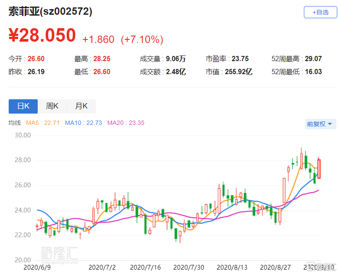Image resolution: width=339 pixels, height=274 pixels.
Task: Click the latest red candlestick on chart
Action: click(x=319, y=169)
